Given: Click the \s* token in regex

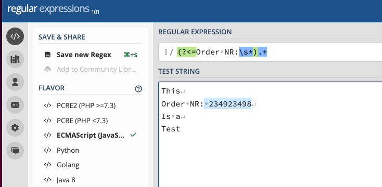Looking at the screenshot, I should point(246,52).
